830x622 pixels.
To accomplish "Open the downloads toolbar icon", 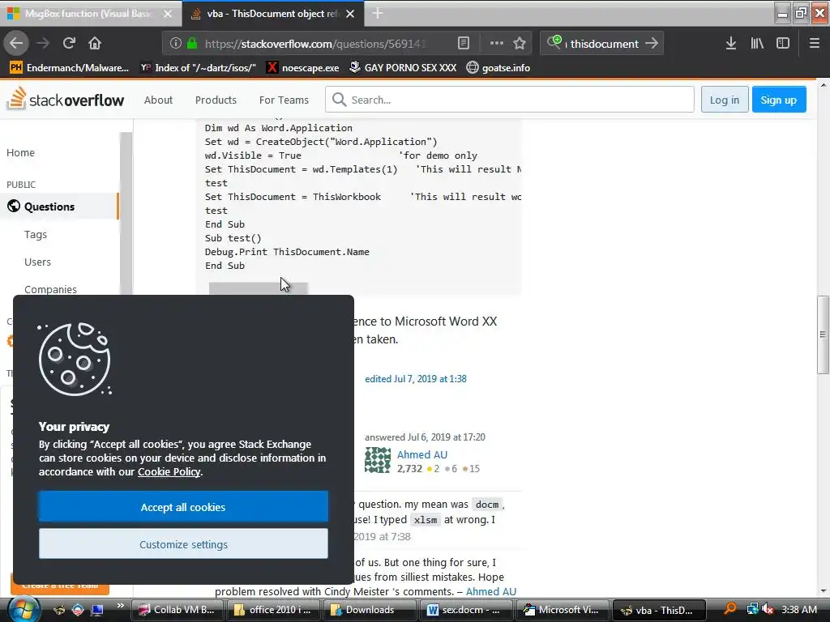I will [x=731, y=44].
